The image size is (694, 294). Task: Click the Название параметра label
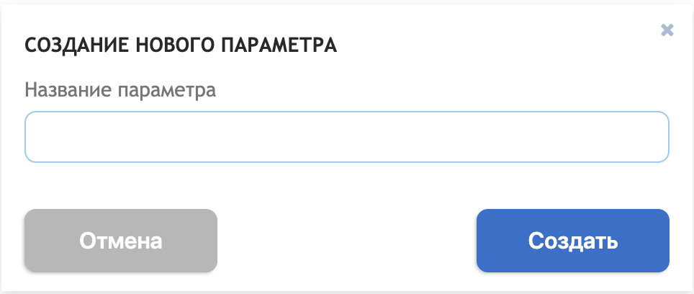click(120, 90)
